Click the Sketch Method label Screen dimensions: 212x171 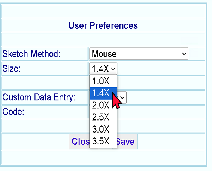click(31, 54)
